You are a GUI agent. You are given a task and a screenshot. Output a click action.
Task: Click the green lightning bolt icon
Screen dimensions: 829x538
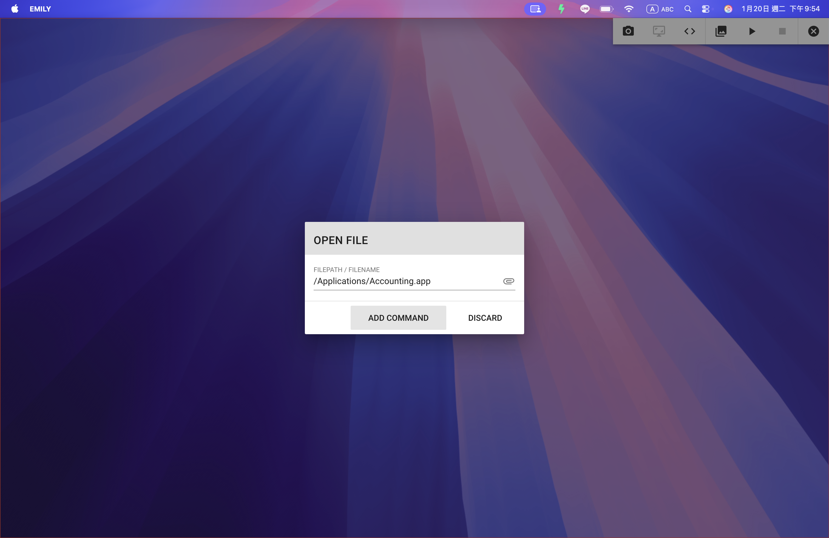pos(561,9)
